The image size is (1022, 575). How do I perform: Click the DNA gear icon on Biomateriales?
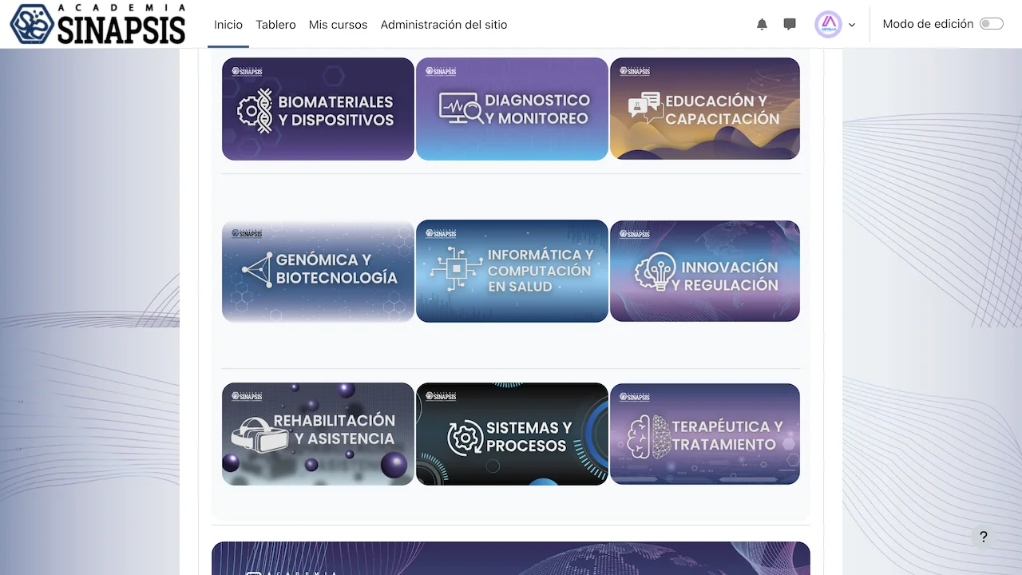255,110
